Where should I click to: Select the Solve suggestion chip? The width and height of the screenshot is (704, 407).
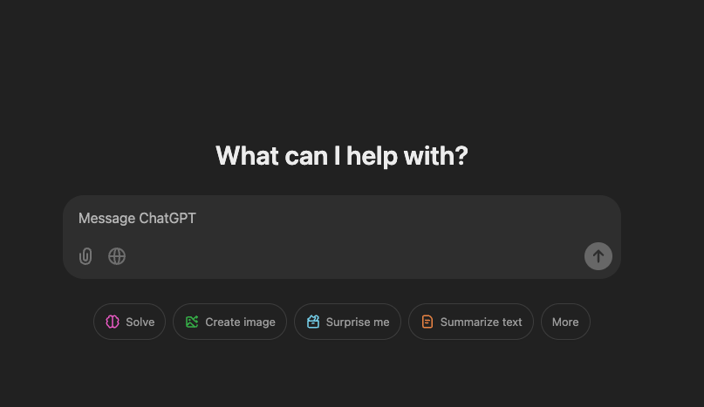click(x=129, y=322)
